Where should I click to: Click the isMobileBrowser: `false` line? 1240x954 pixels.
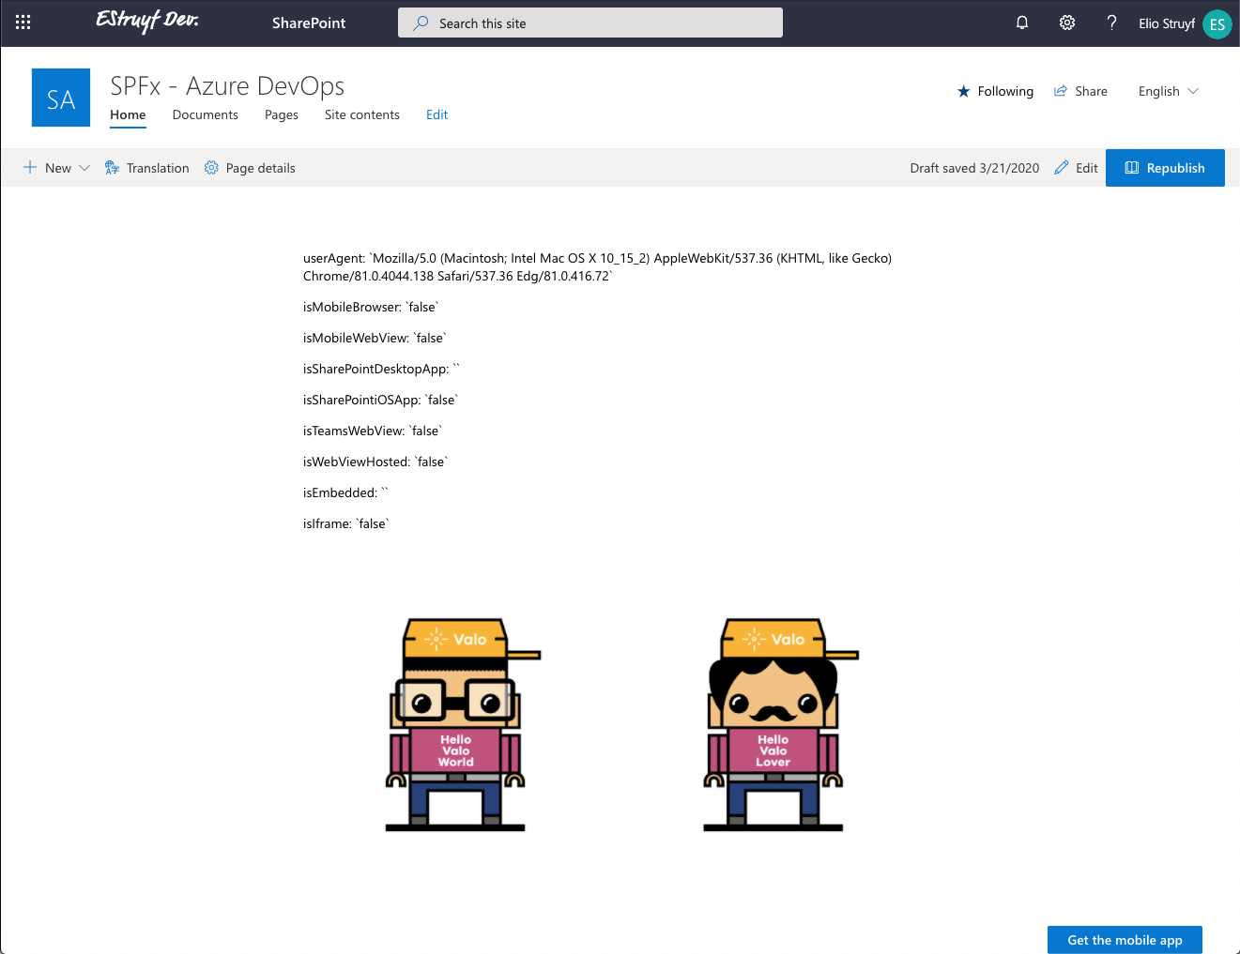(371, 307)
